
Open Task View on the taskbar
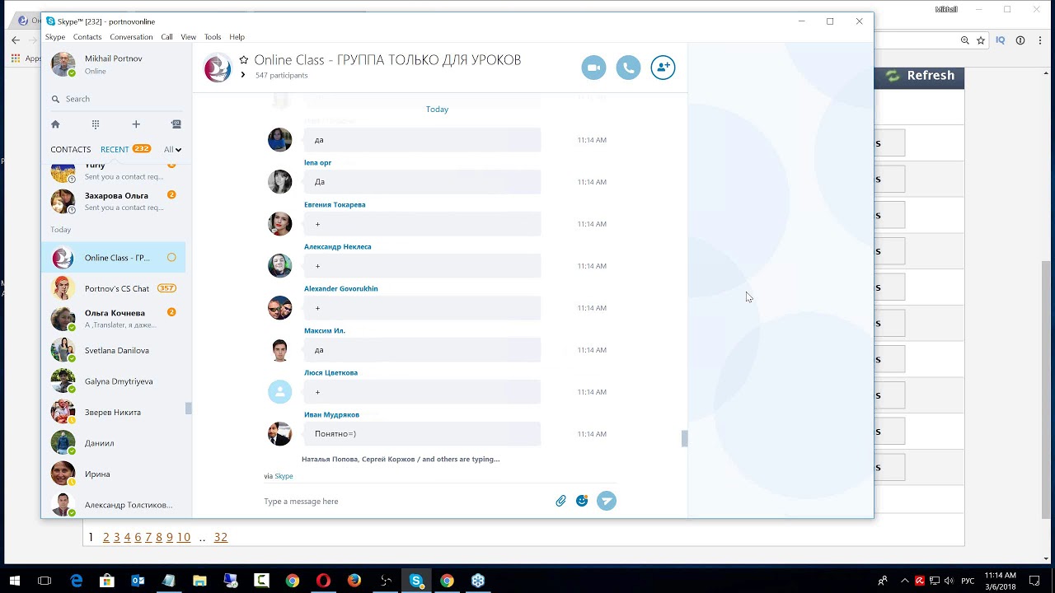tap(45, 581)
